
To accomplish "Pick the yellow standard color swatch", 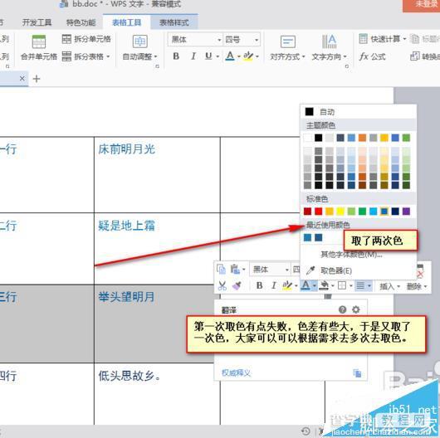I will 340,211.
